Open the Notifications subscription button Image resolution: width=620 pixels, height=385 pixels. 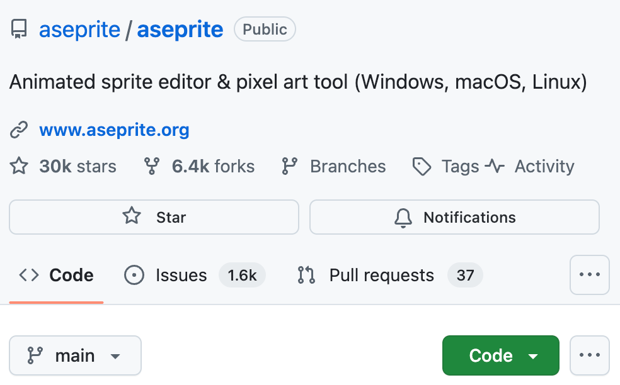tap(454, 217)
